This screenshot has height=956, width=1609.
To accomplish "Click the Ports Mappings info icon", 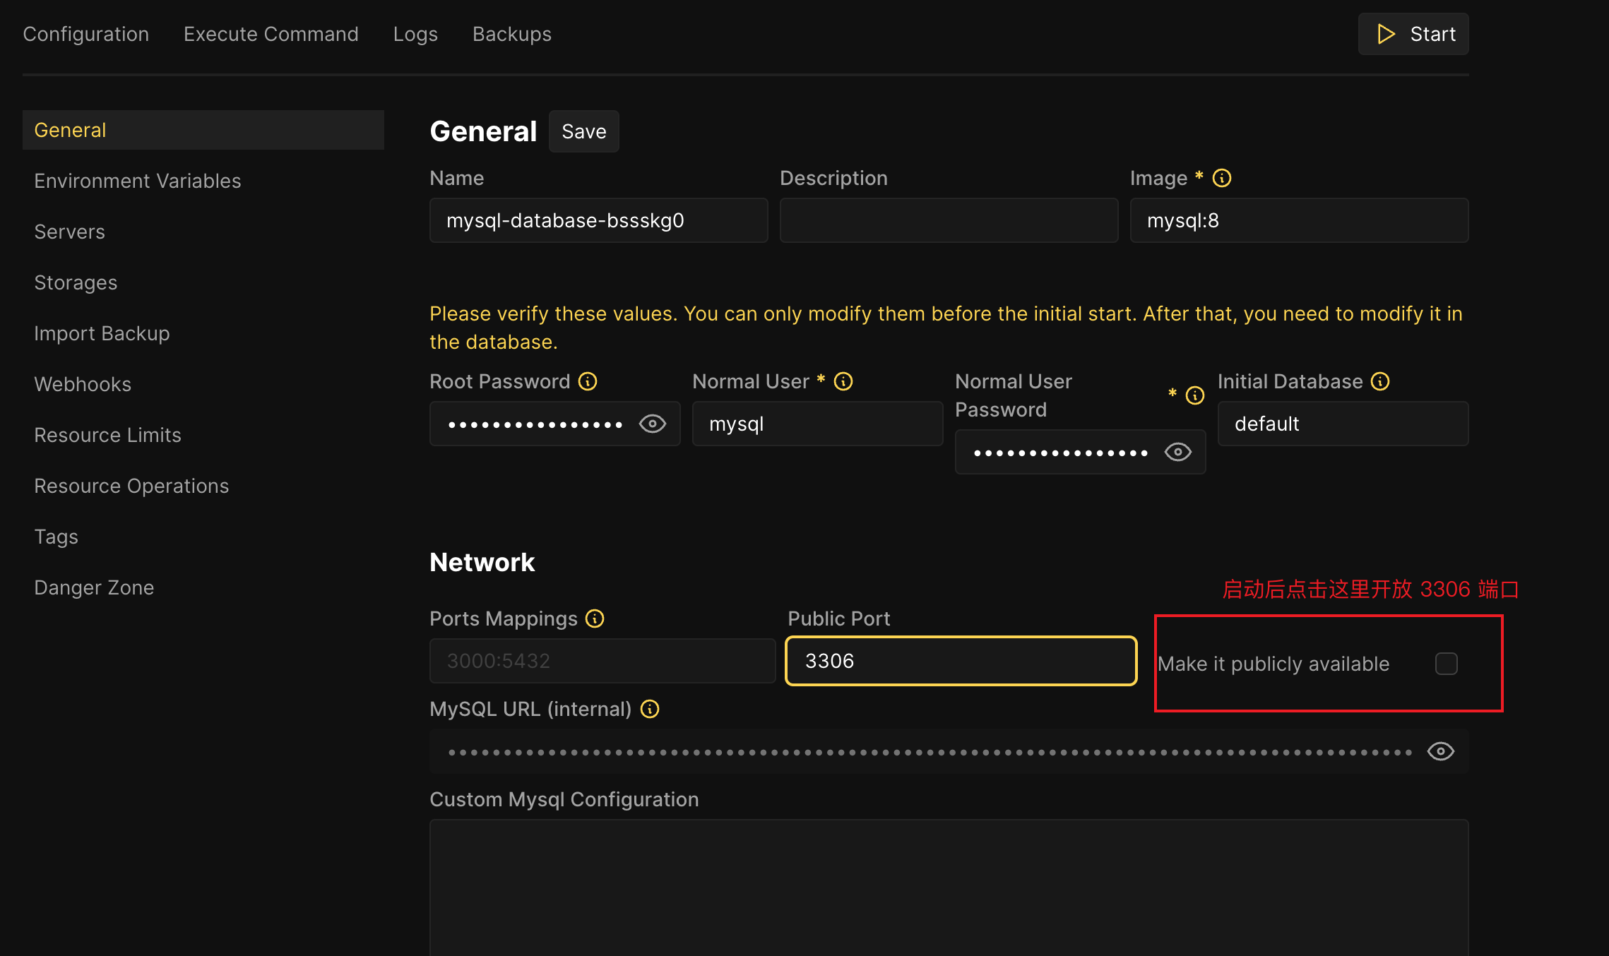I will [595, 619].
